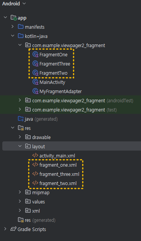Collapse the main com.example.viewpager2_fragment package

click(20, 45)
